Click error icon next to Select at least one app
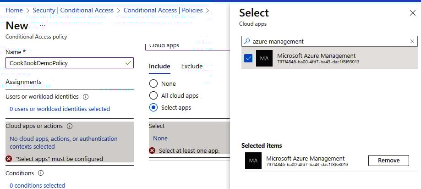The height and width of the screenshot is (189, 421). pos(152,150)
